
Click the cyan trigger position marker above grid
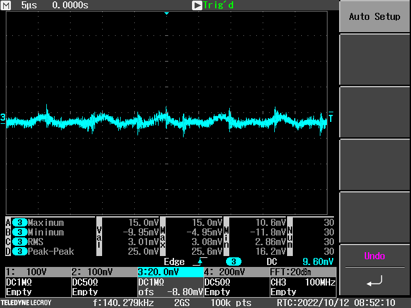(166, 13)
